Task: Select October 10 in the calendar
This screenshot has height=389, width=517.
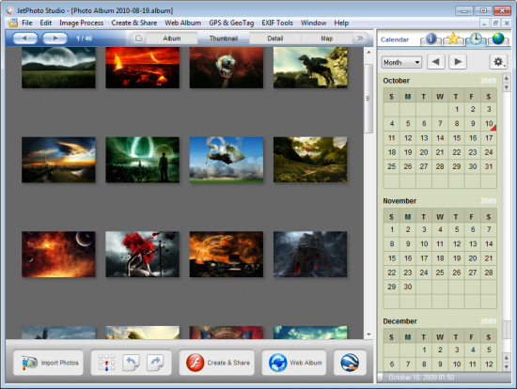Action: [x=489, y=123]
